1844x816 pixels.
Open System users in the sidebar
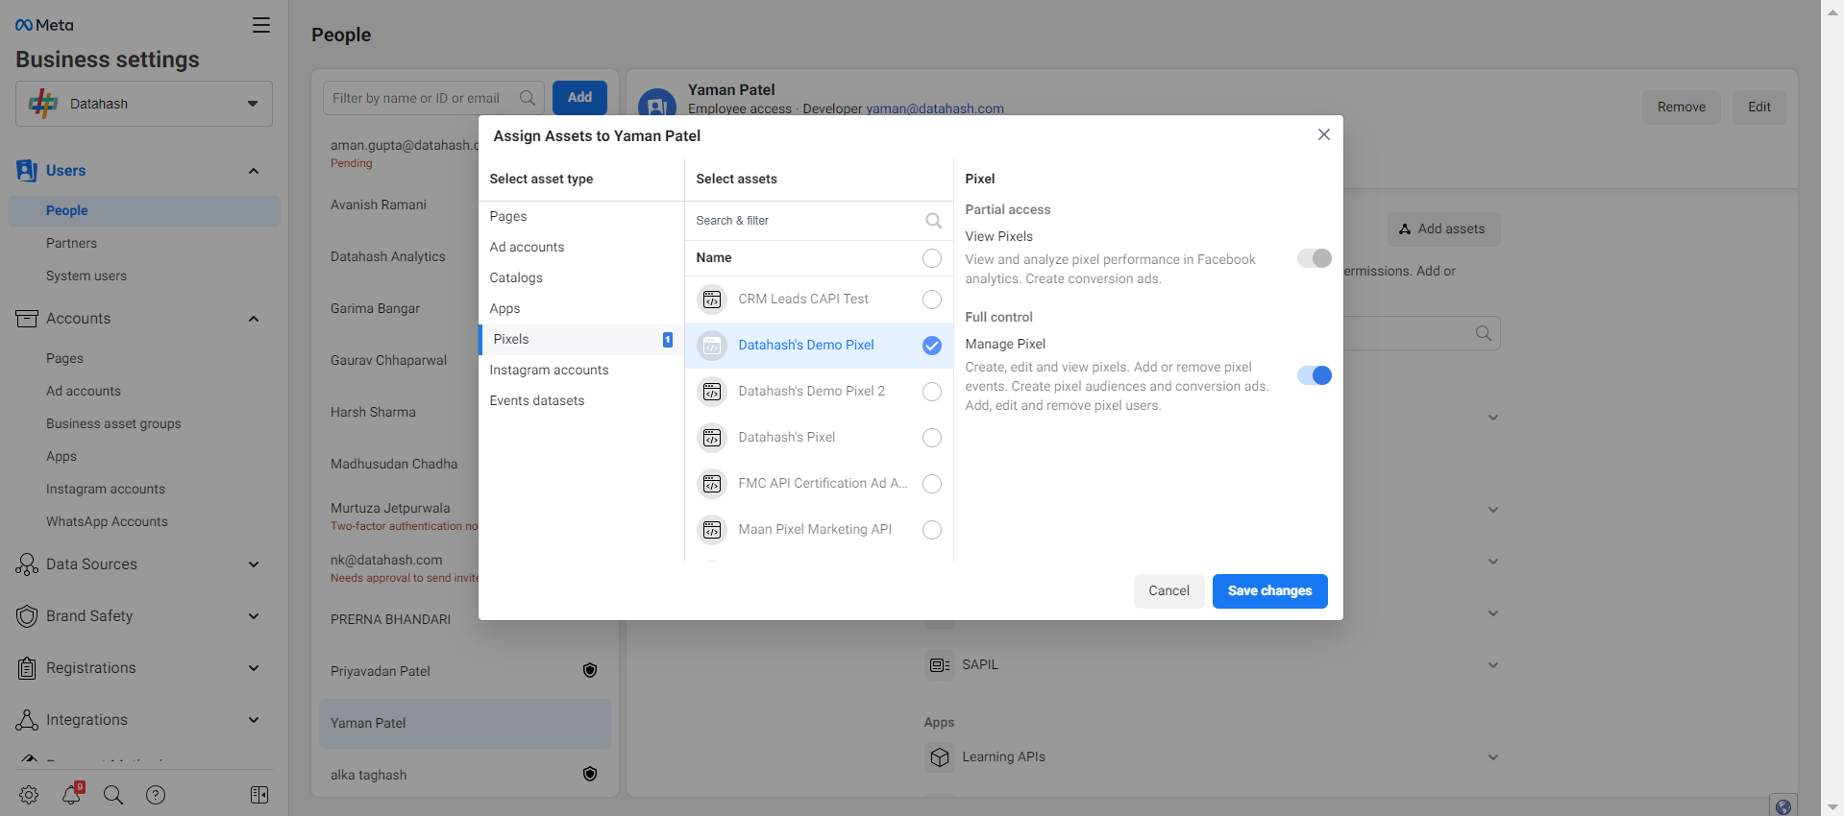[86, 276]
